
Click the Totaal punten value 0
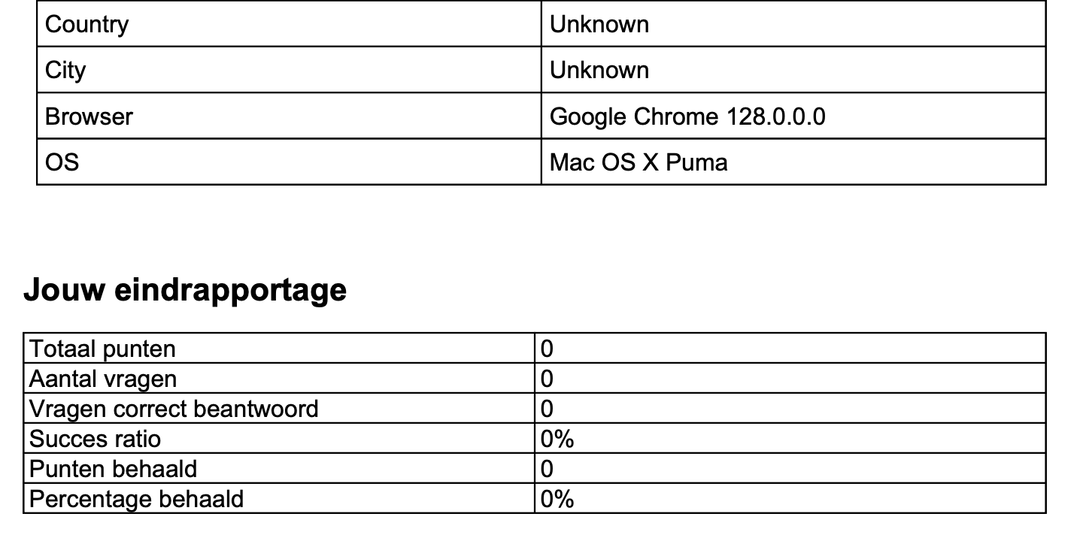coord(547,349)
